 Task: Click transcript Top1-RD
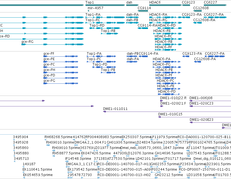pos(105,28)
